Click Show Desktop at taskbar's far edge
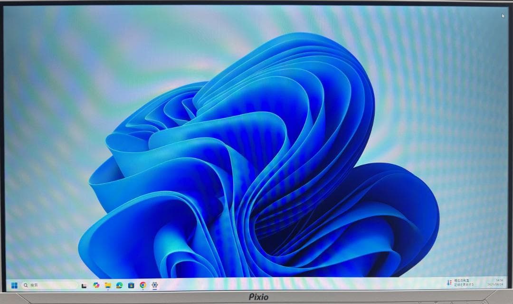Viewport: 513px width, 304px height. tap(507, 283)
